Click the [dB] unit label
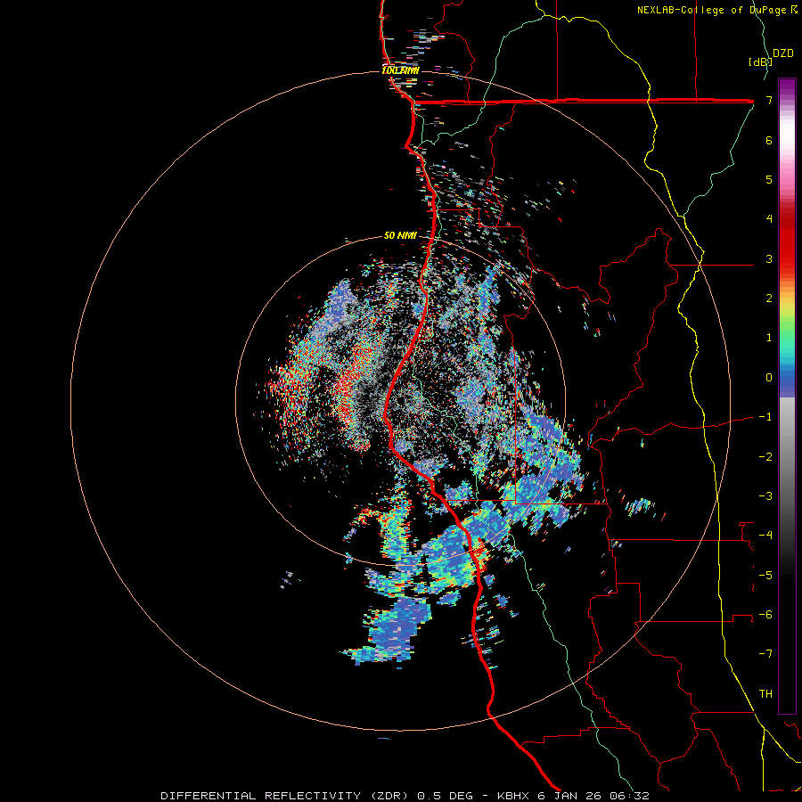Screen dimensions: 802x802 [760, 61]
